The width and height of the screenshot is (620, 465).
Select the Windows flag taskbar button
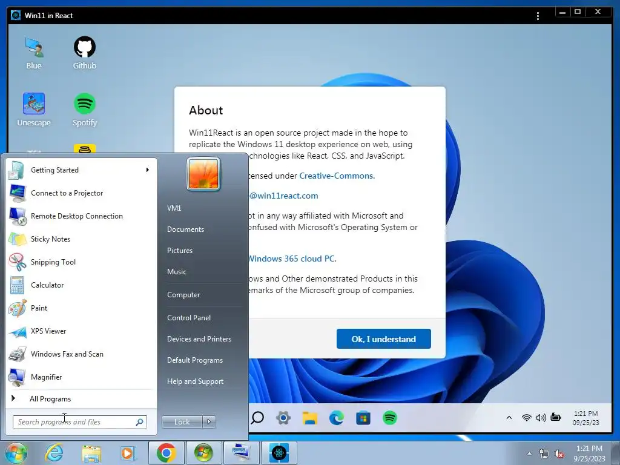point(203,453)
